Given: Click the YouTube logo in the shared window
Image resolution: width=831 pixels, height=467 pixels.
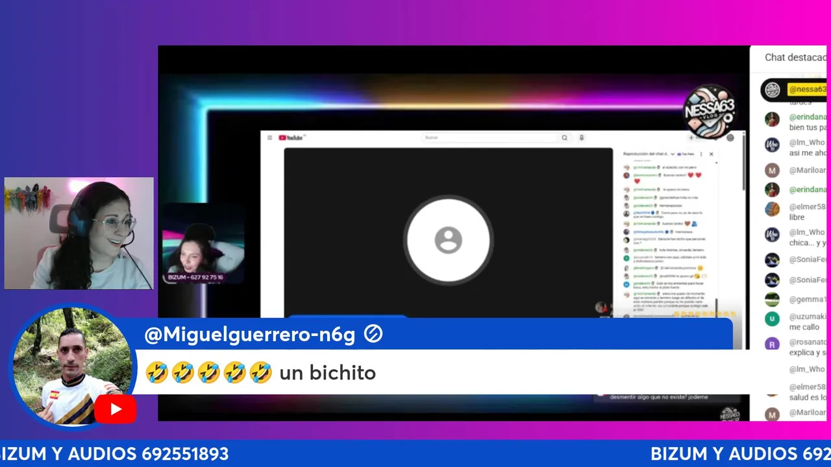Looking at the screenshot, I should click(x=291, y=138).
